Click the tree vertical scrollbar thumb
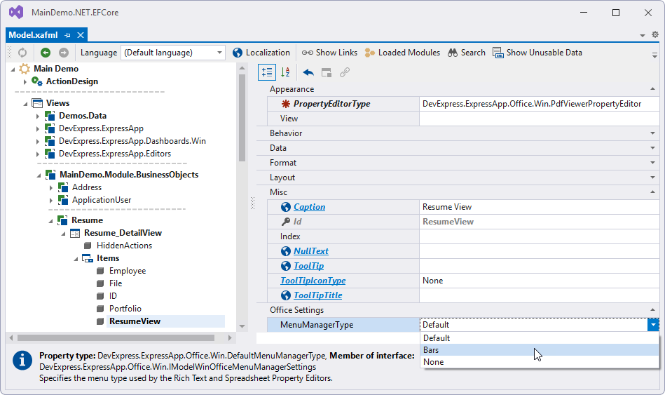The height and width of the screenshot is (395, 665). [x=242, y=118]
